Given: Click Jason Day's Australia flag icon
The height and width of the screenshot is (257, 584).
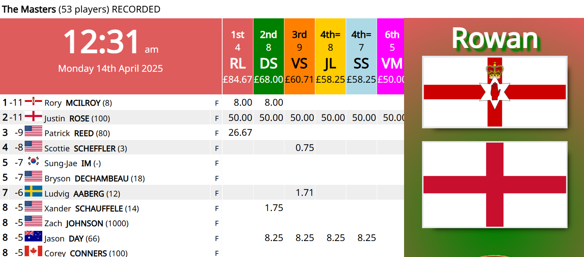Looking at the screenshot, I should click(33, 237).
